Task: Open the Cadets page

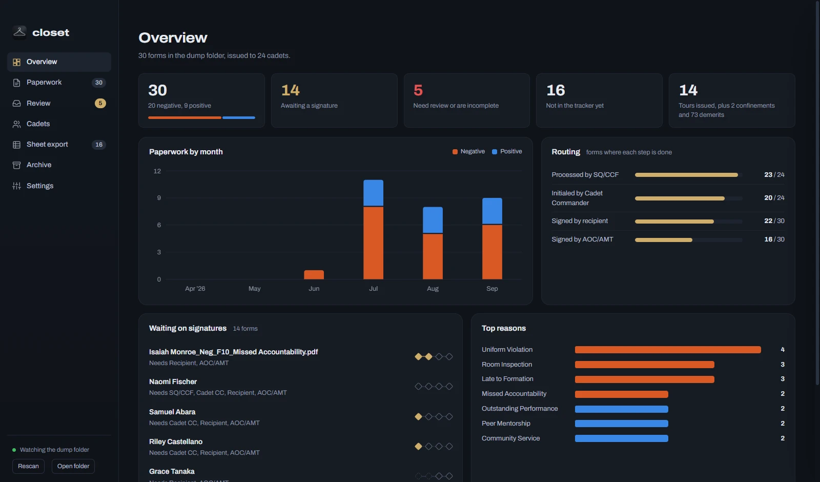Action: 59,124
